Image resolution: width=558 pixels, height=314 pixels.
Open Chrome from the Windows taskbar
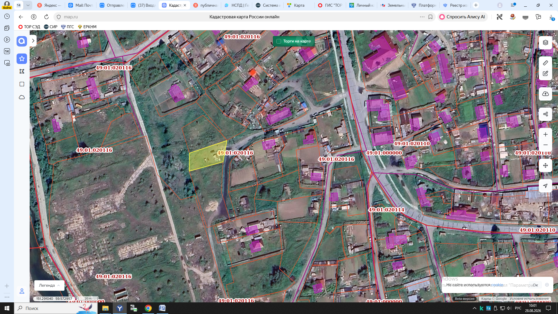[148, 308]
